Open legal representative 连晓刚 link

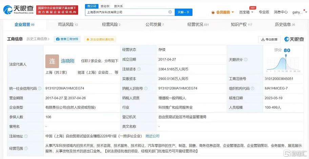tap(68, 61)
